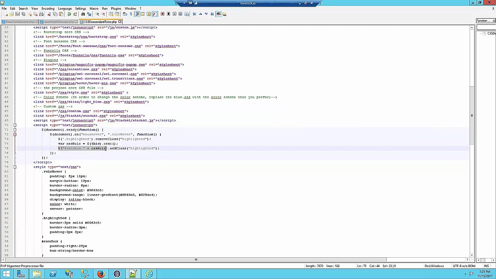The height and width of the screenshot is (279, 496).
Task: Cut selection with the scissors icon
Action: coord(49,14)
